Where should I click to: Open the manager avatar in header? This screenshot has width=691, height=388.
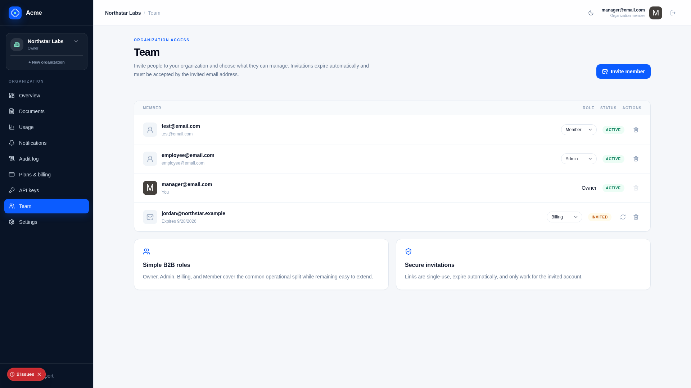coord(656,13)
